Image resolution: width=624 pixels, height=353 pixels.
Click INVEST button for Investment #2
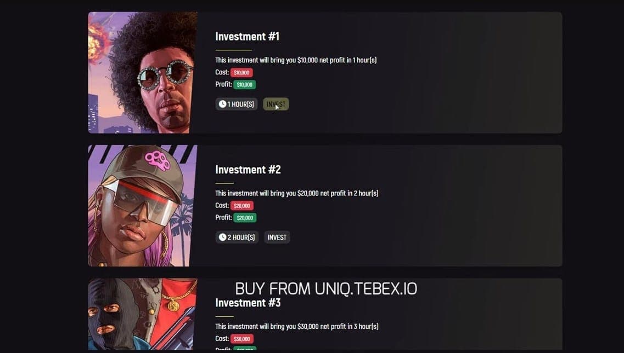[x=277, y=237]
